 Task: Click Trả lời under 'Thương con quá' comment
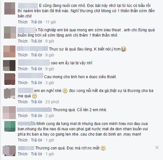[x=37, y=154]
